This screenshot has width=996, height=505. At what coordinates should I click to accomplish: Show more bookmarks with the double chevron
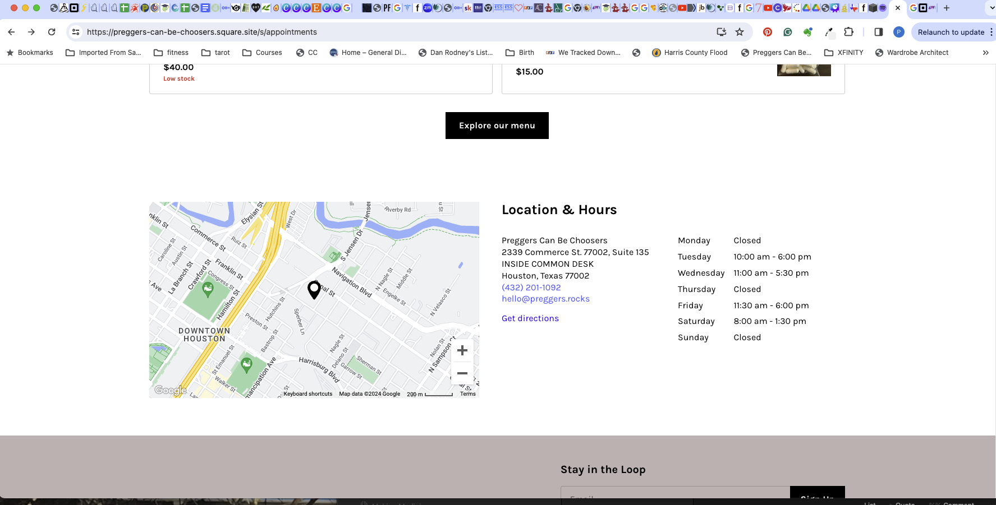[x=986, y=53]
